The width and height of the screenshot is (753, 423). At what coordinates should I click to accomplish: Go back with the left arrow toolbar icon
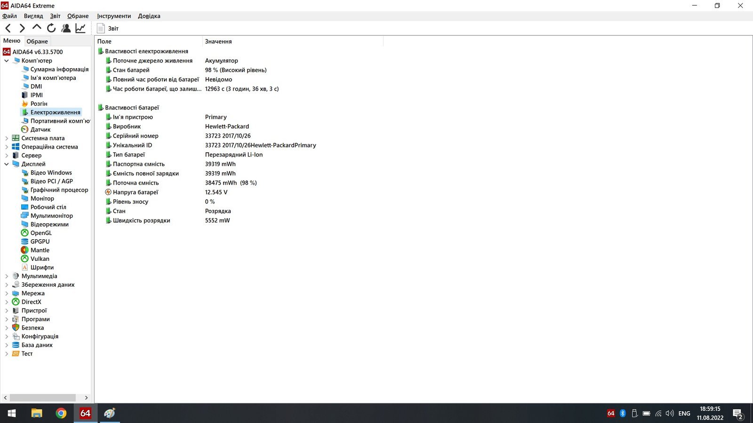[8, 29]
